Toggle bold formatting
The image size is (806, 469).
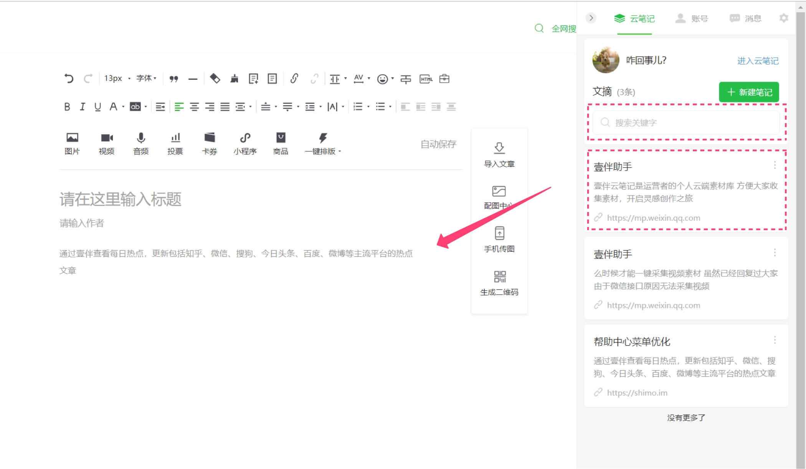67,107
